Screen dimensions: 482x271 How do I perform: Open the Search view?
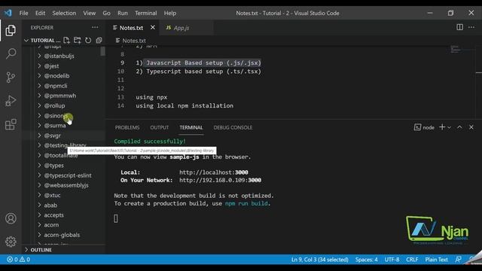point(11,53)
